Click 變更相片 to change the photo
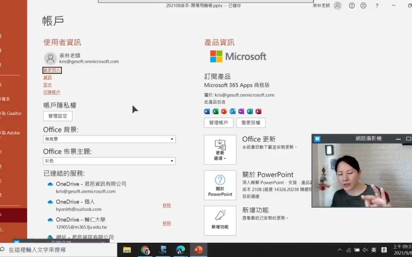This screenshot has width=412, height=257. 52,70
